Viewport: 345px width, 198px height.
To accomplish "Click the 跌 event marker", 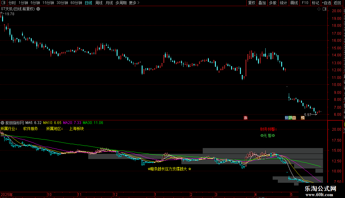I will pyautogui.click(x=290, y=118).
